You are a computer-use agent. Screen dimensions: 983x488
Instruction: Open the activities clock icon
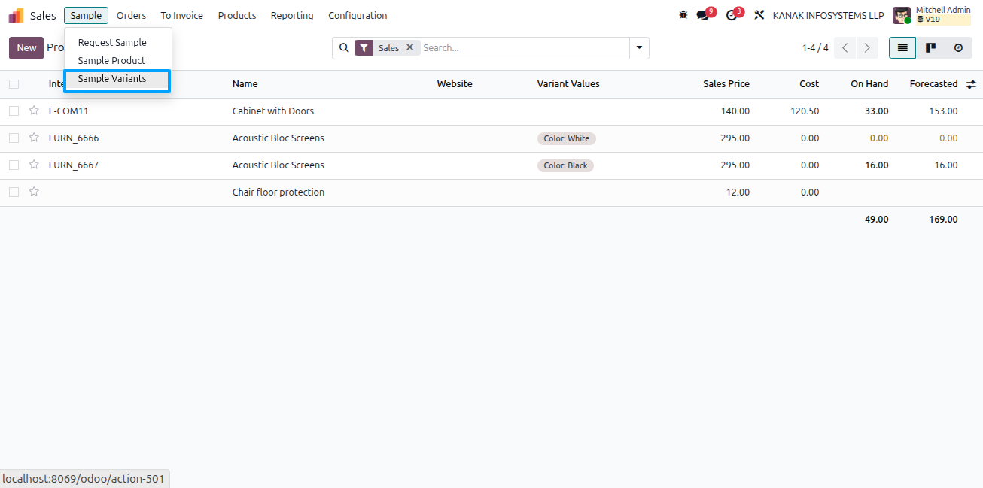pos(732,15)
